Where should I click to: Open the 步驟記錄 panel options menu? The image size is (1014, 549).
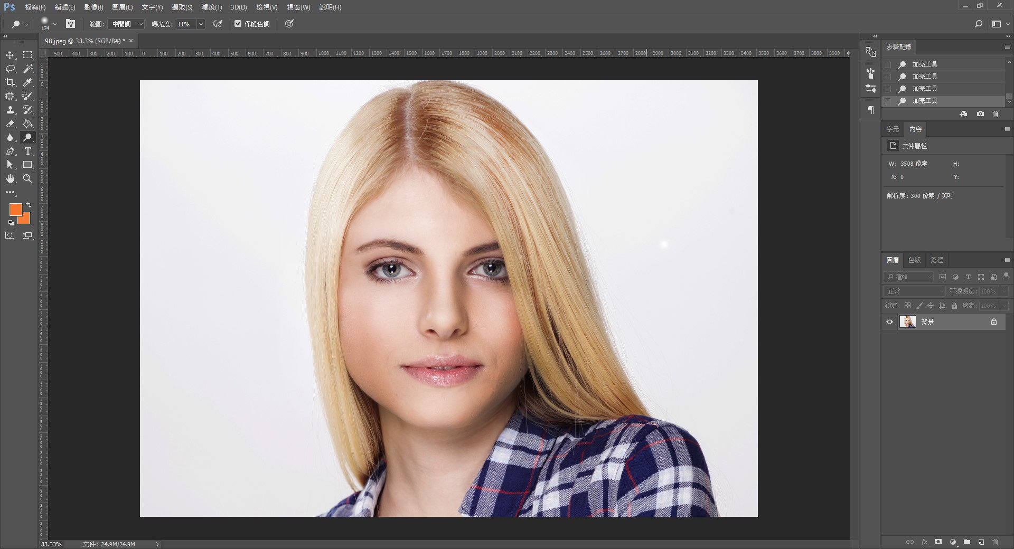(1007, 47)
